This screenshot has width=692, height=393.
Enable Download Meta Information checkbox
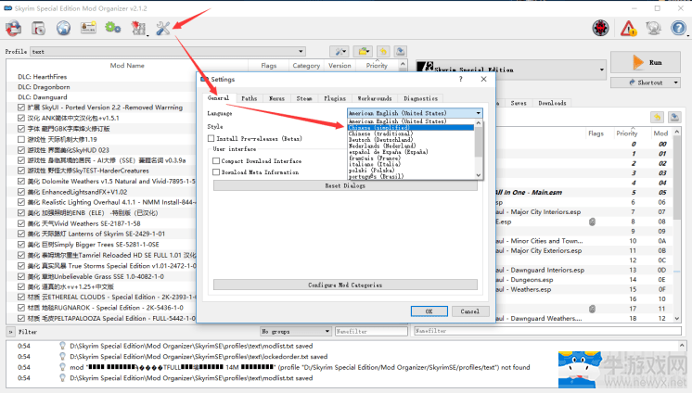coord(216,172)
